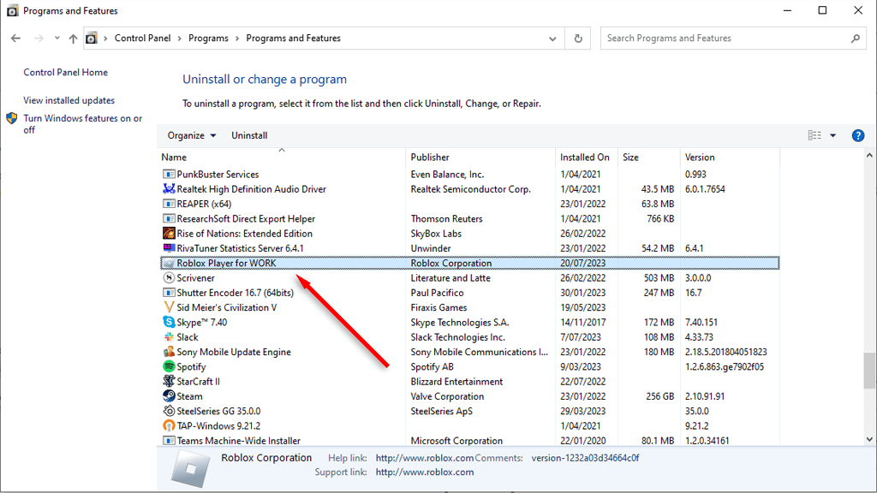The height and width of the screenshot is (493, 877).
Task: Click the vertical scrollbar thumb
Action: tap(869, 370)
